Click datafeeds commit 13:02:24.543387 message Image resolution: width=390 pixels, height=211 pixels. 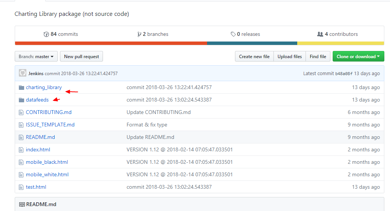pyautogui.click(x=169, y=100)
